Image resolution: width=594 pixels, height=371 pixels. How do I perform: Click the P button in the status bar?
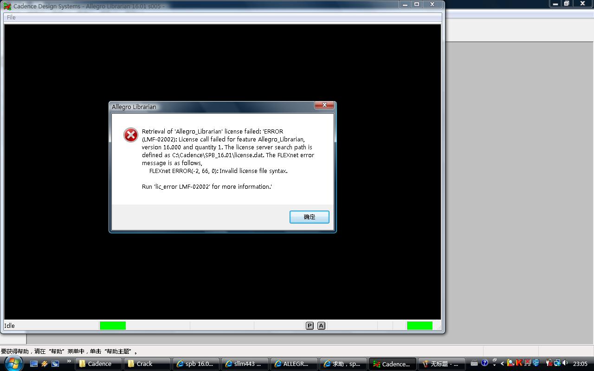tap(310, 326)
